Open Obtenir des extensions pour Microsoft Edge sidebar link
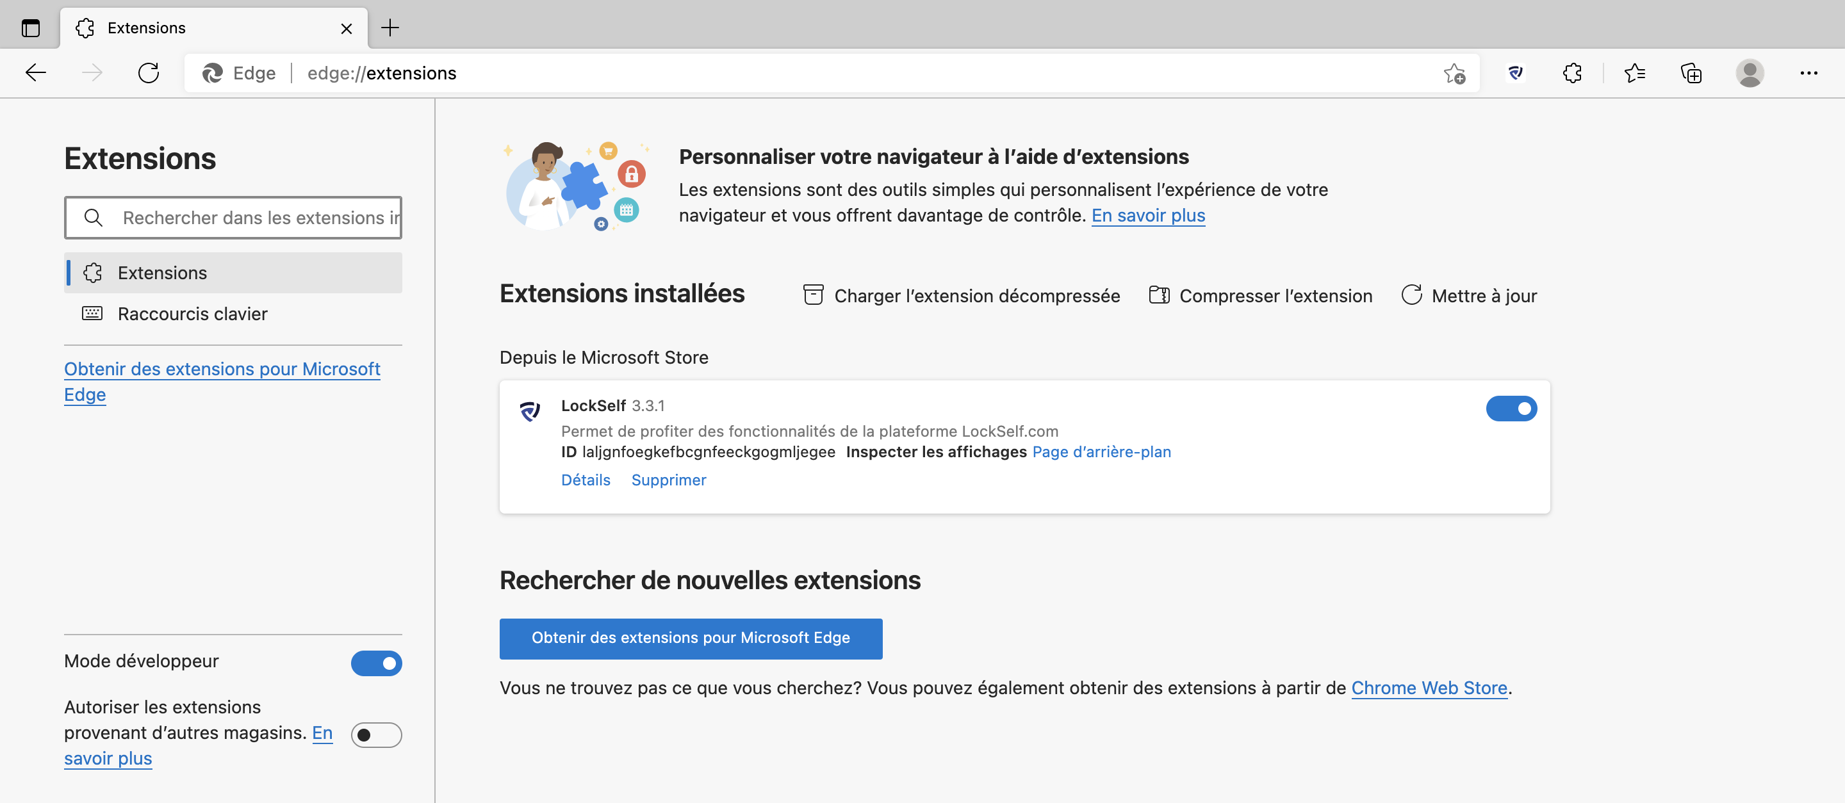Viewport: 1845px width, 803px height. tap(222, 382)
